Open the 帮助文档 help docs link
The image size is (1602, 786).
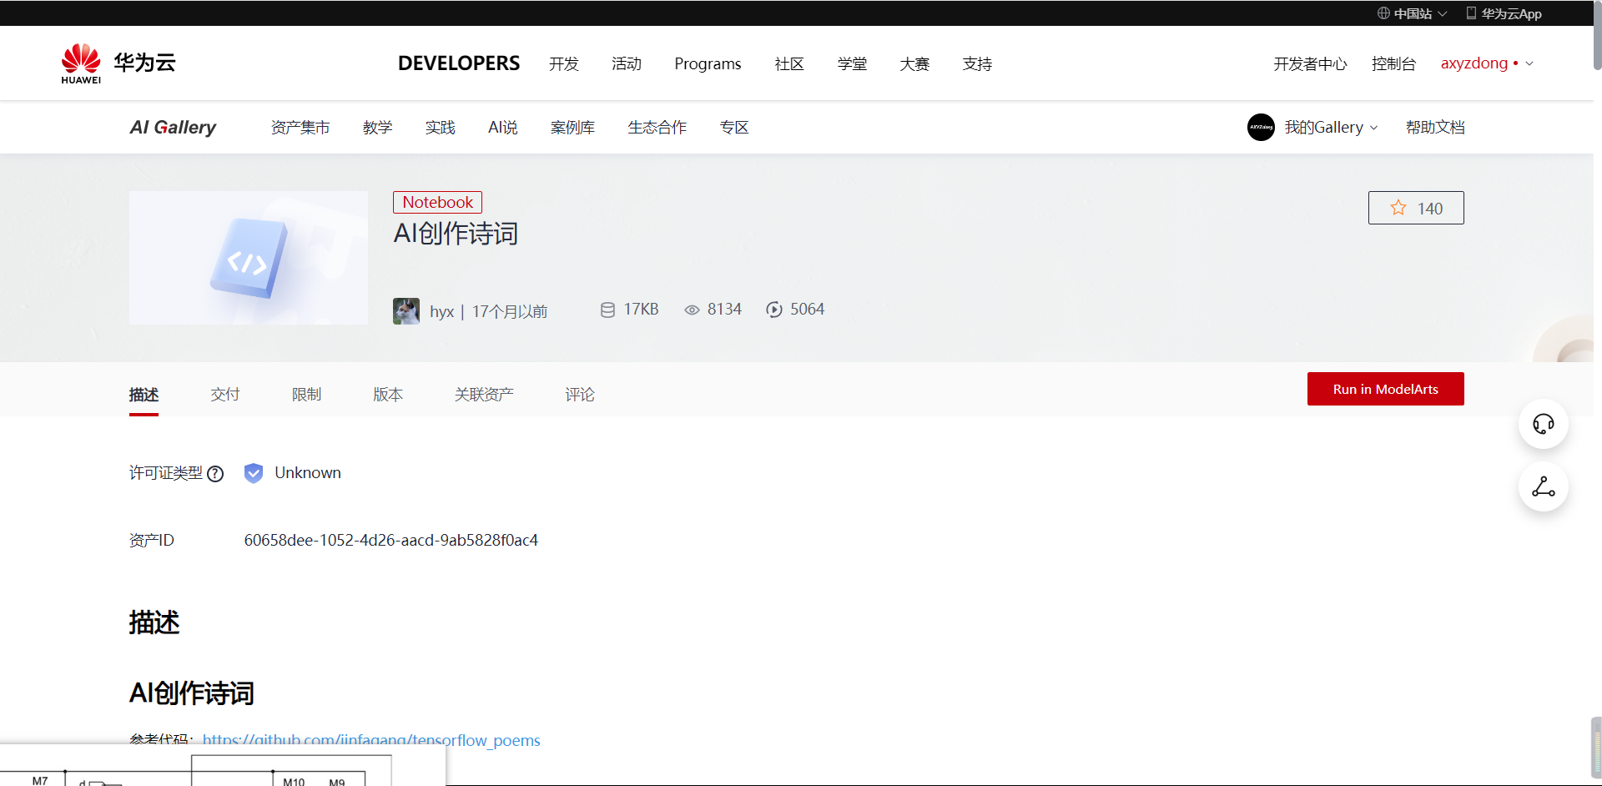(x=1435, y=127)
